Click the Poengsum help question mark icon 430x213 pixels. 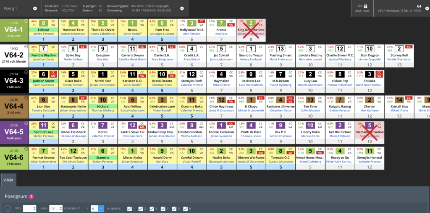pyautogui.click(x=31, y=197)
